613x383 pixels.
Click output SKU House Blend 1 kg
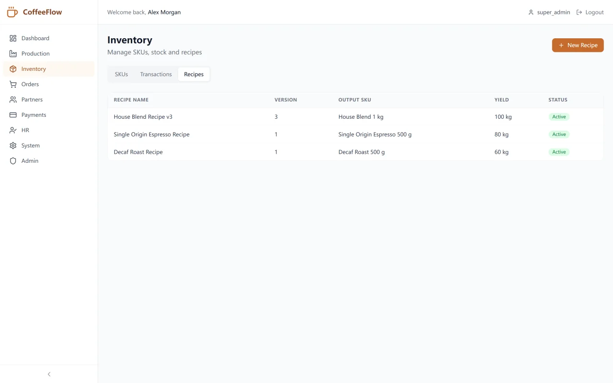361,117
